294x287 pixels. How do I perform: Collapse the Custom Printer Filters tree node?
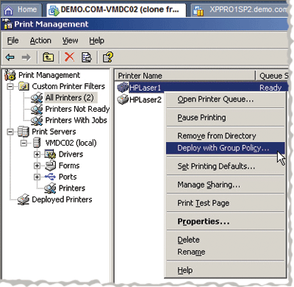click(10, 86)
